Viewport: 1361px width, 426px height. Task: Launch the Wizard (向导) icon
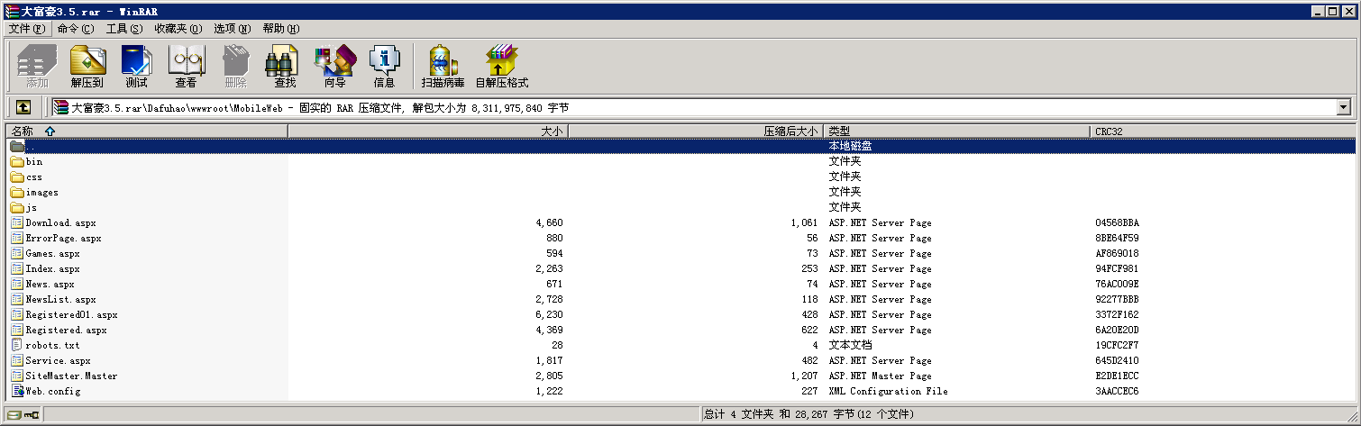click(334, 67)
